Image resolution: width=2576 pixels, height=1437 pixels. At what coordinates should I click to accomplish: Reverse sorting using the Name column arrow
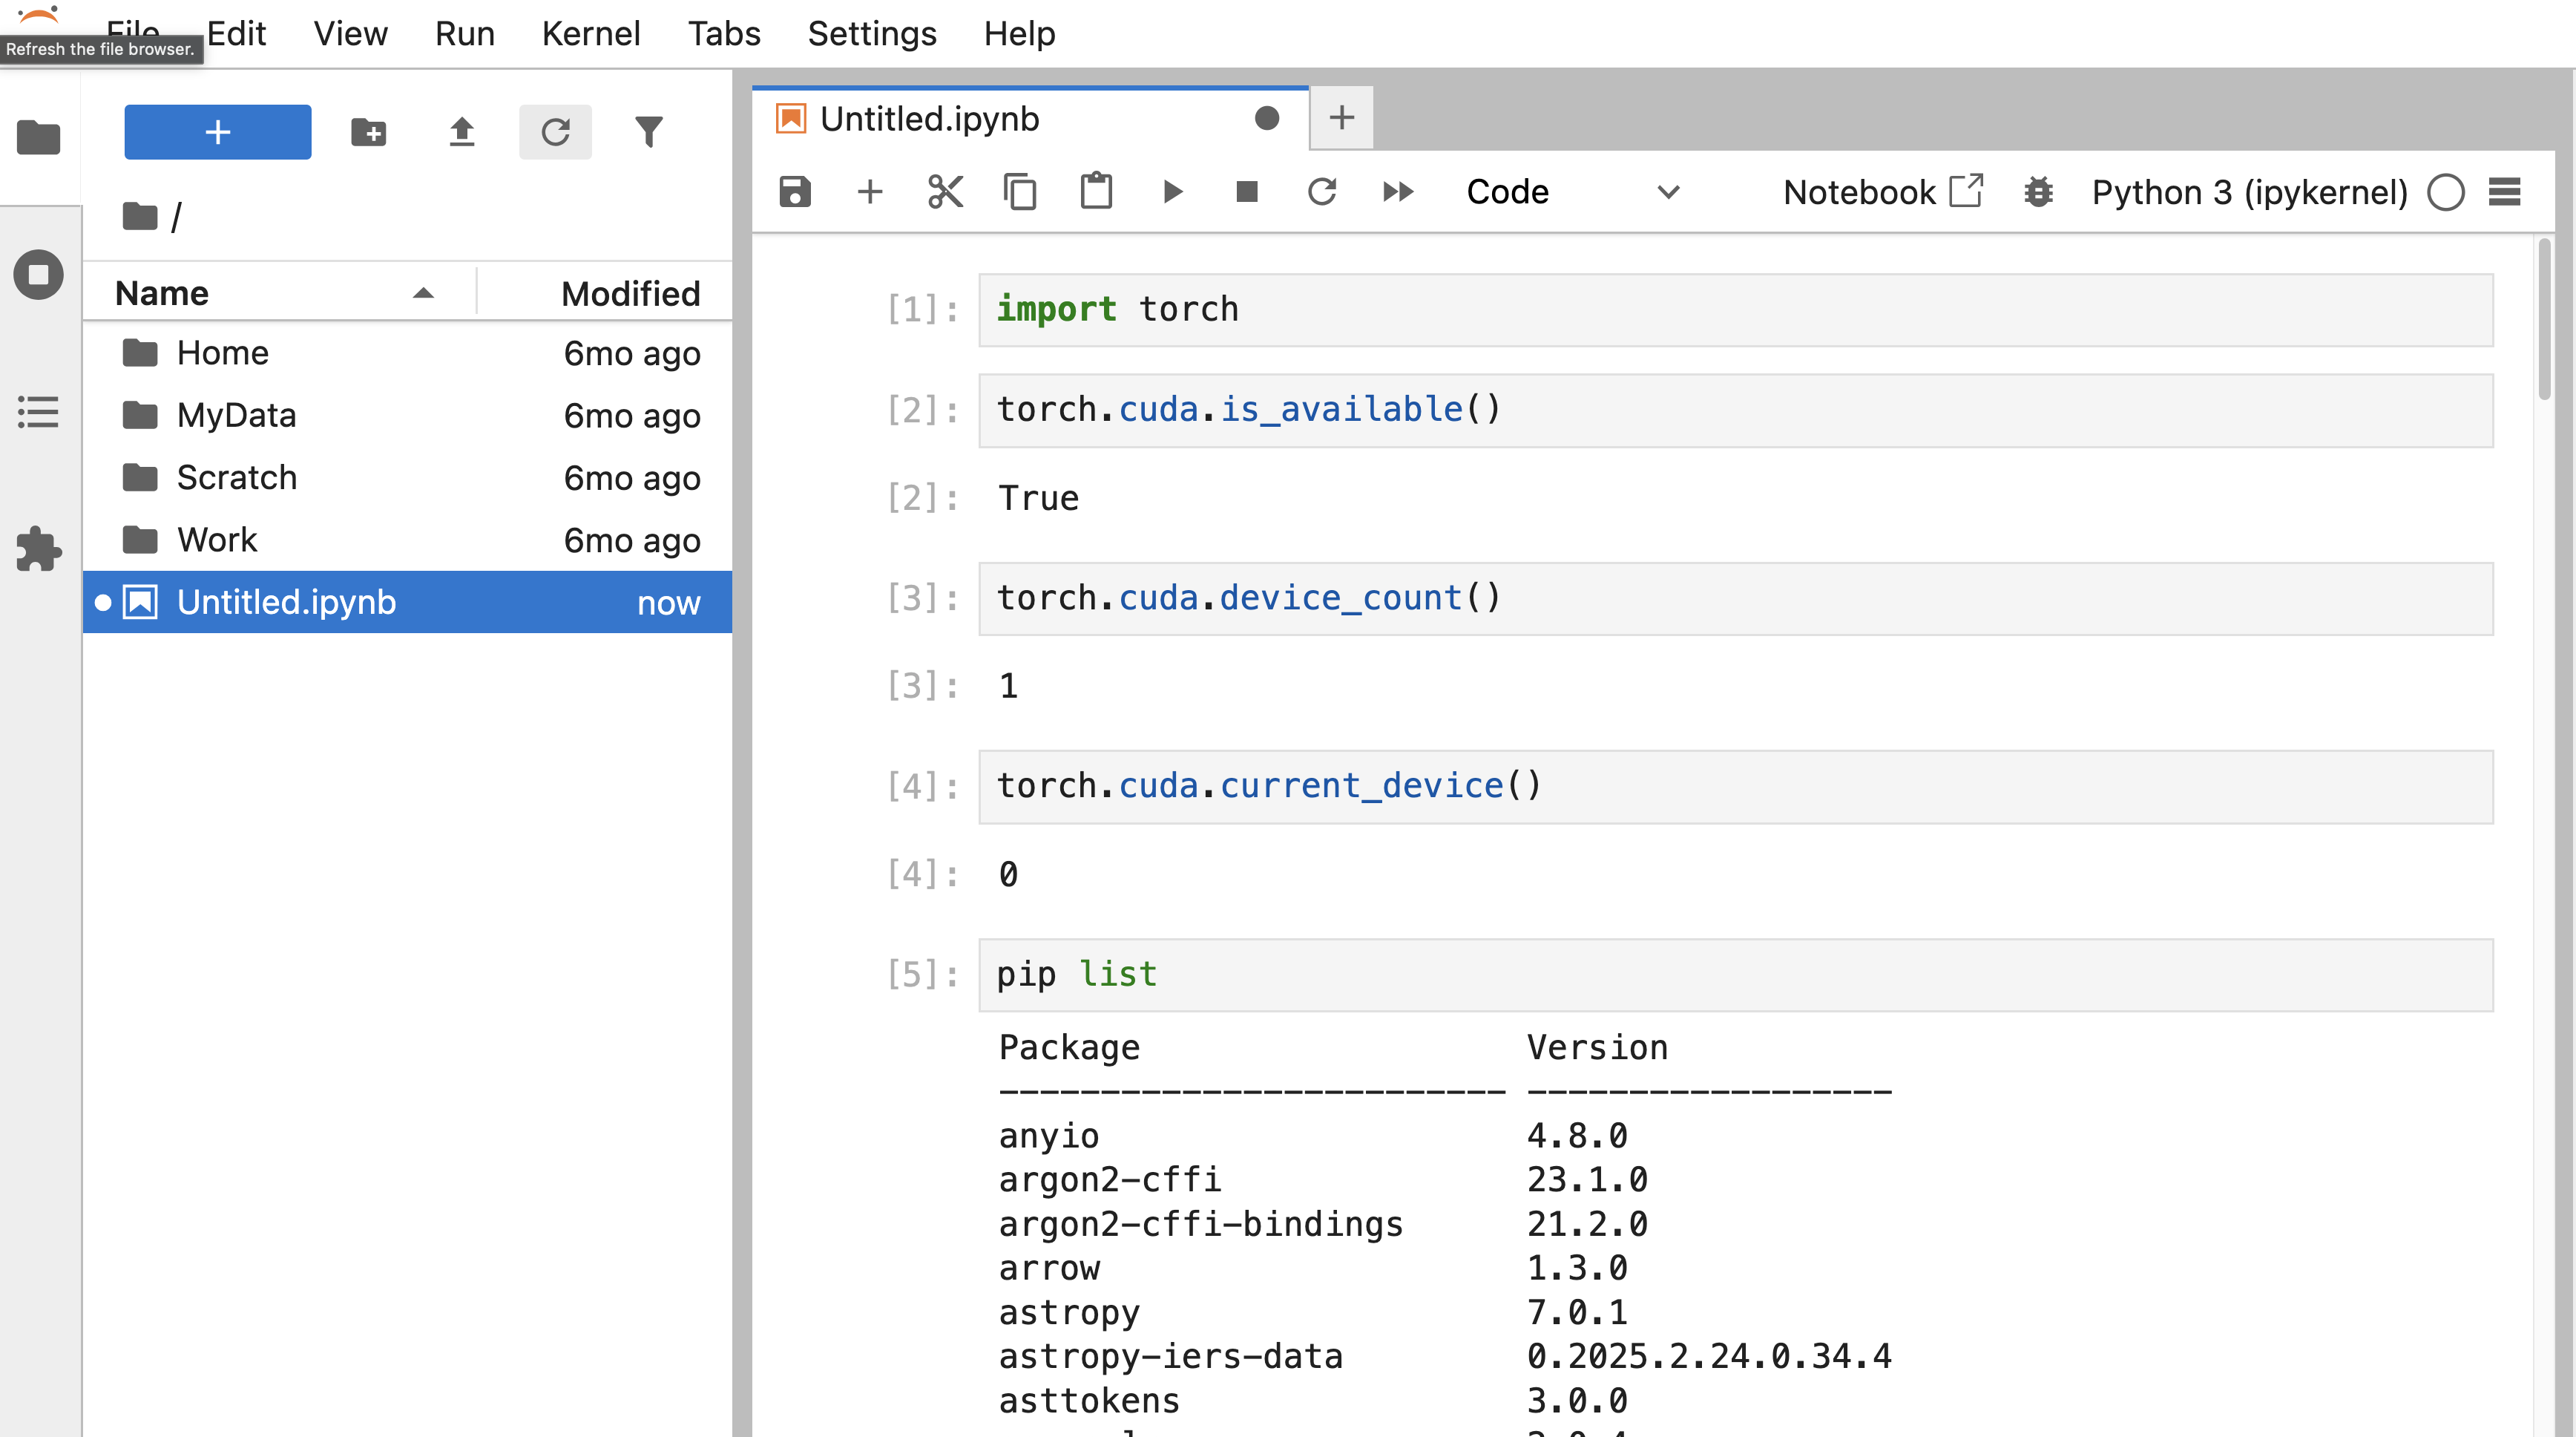[x=423, y=293]
